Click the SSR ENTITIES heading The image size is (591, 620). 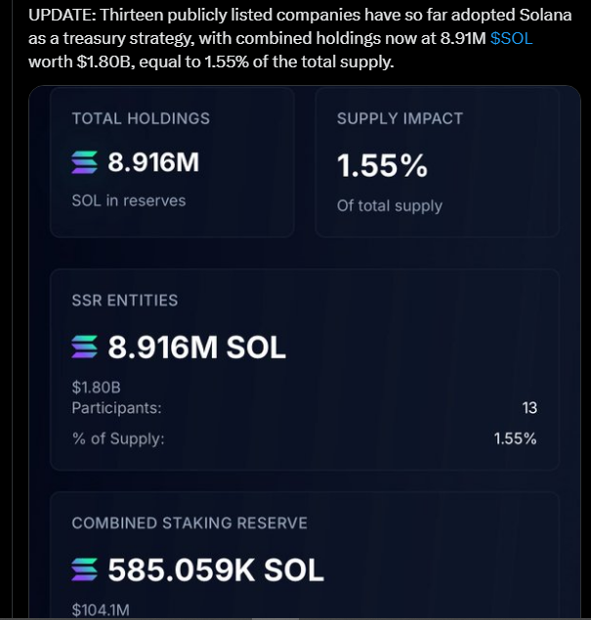point(125,301)
